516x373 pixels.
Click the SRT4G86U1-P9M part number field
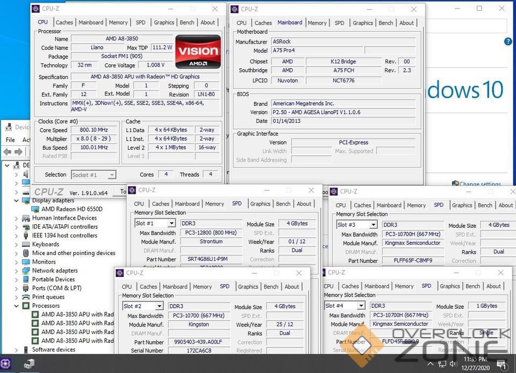pyautogui.click(x=211, y=259)
